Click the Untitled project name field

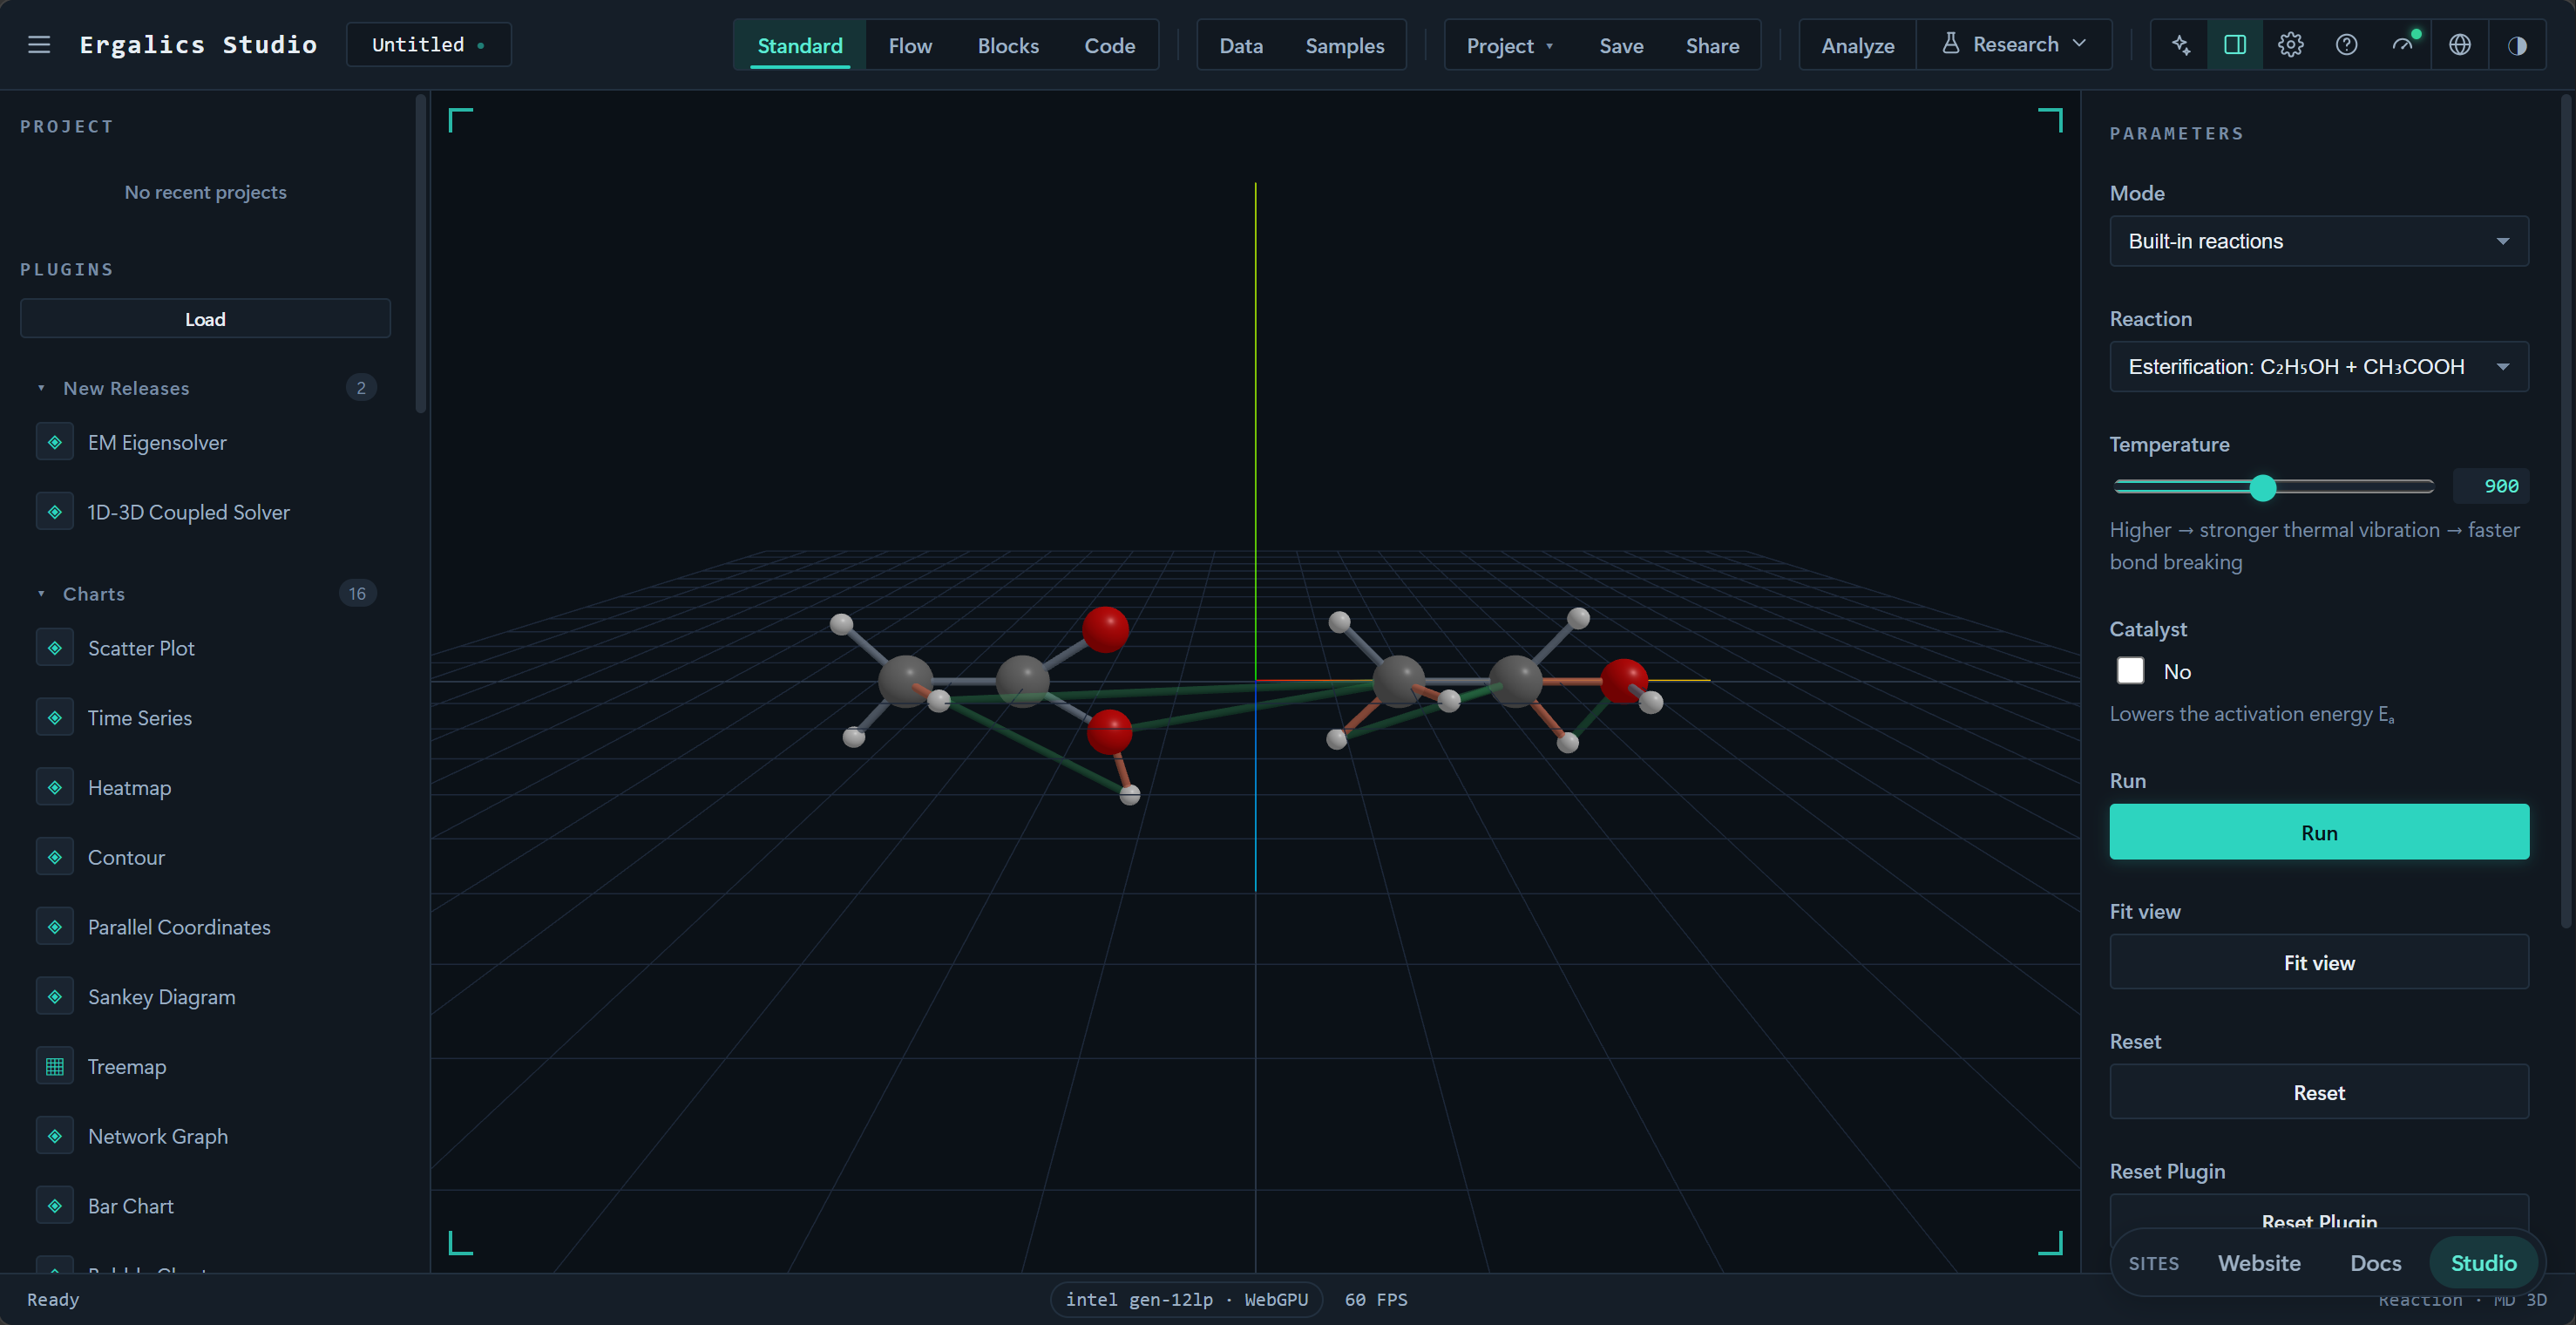coord(429,45)
